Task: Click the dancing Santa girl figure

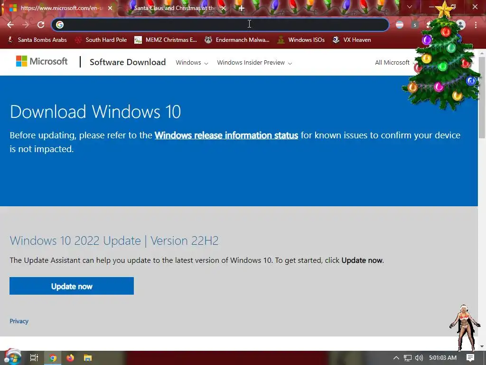Action: [465, 328]
